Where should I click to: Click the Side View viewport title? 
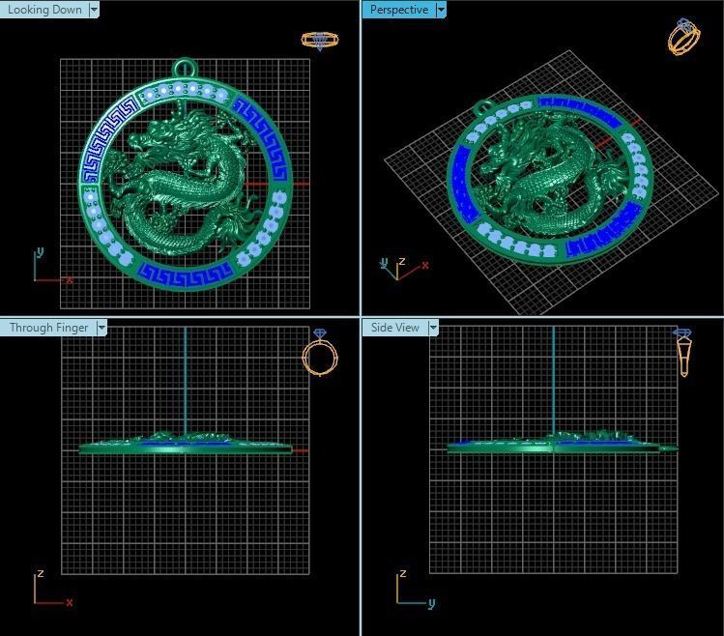pos(394,328)
